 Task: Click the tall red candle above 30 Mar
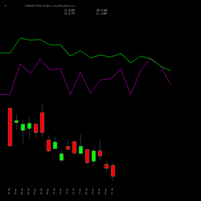point(10,127)
